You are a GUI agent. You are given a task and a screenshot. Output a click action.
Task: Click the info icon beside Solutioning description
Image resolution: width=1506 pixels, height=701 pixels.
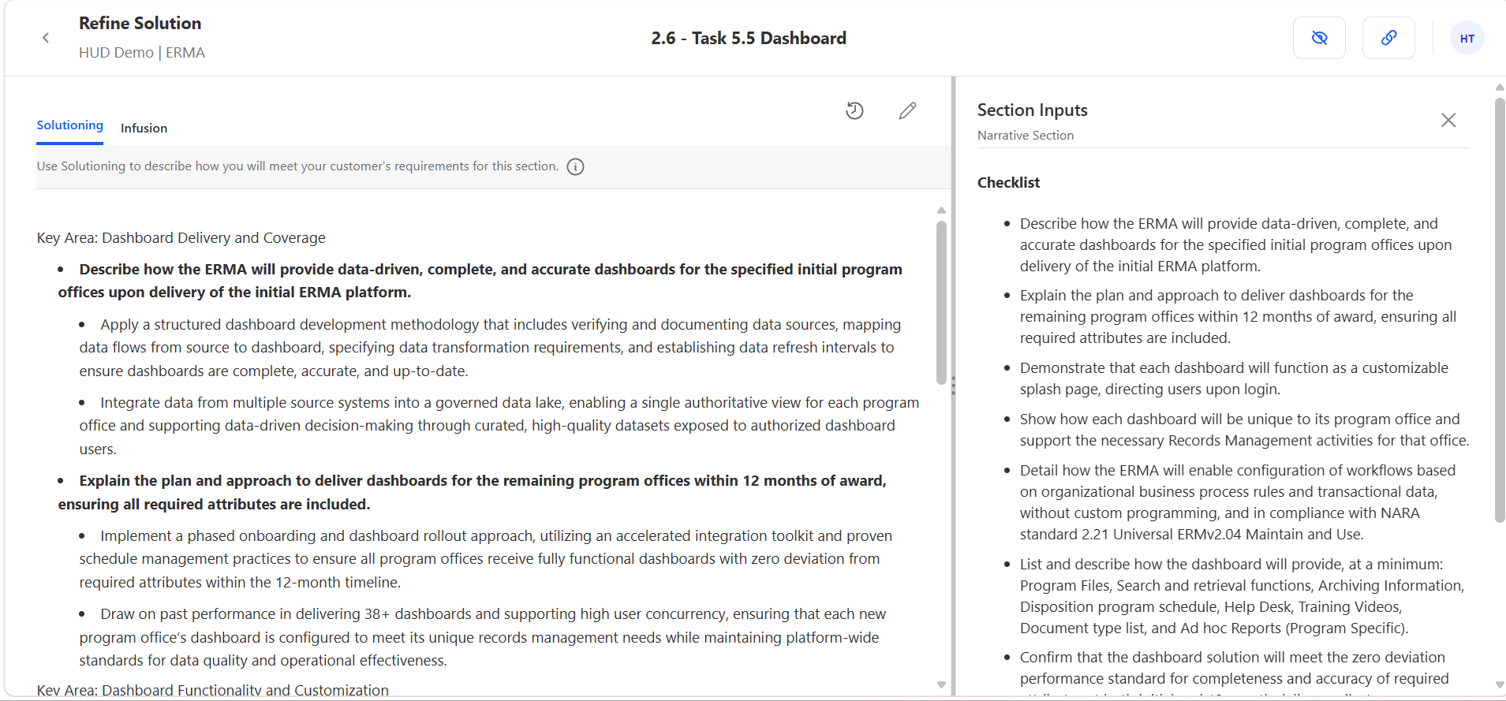pyautogui.click(x=576, y=166)
